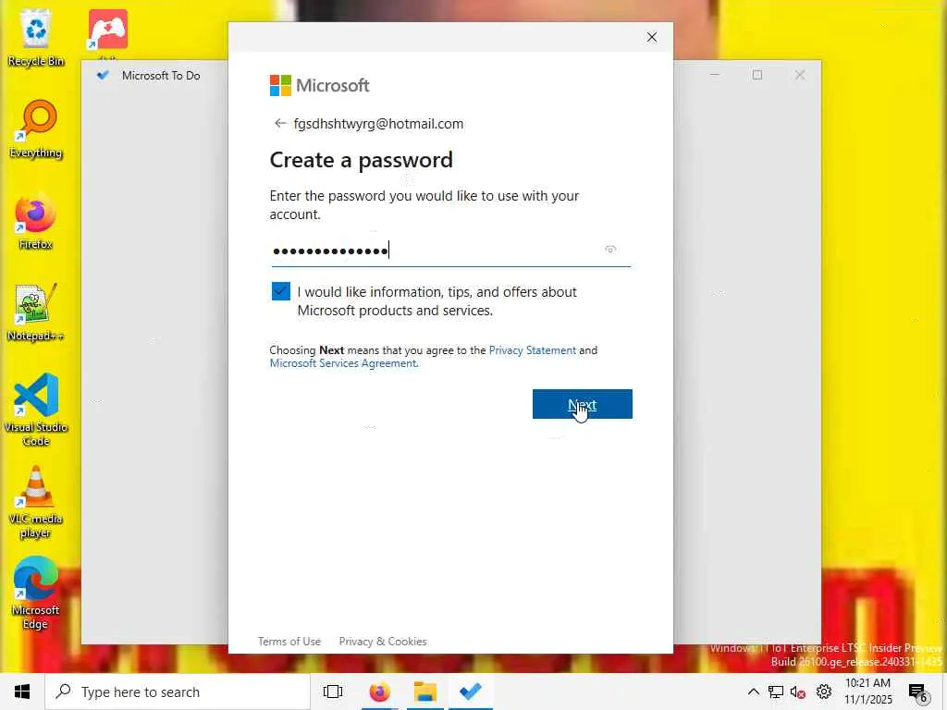The image size is (947, 710).
Task: Uncheck the Microsoft offers and tips checkbox
Action: (281, 291)
